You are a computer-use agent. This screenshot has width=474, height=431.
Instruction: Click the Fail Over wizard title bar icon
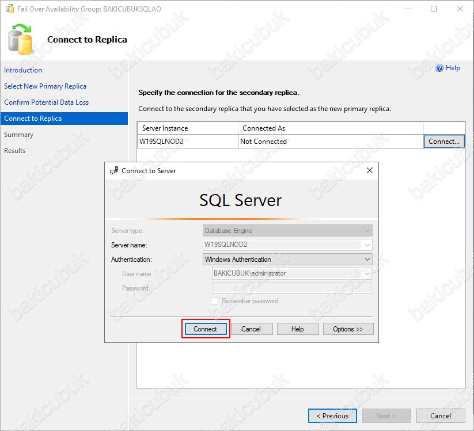click(10, 9)
